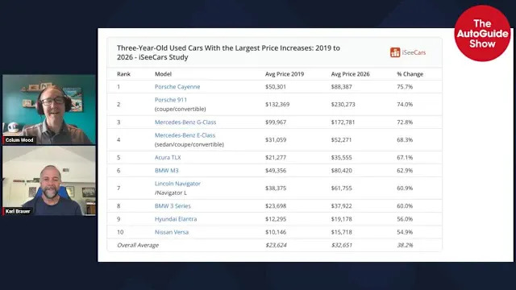Screen dimensions: 516x290
Task: Click the iSeeCars logo icon
Action: pos(395,52)
